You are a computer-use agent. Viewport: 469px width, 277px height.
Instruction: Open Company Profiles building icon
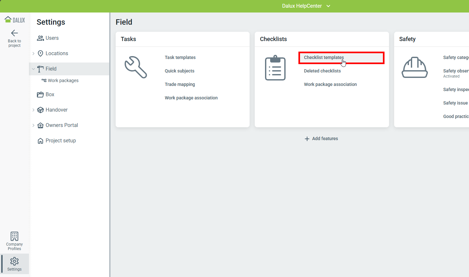[14, 236]
